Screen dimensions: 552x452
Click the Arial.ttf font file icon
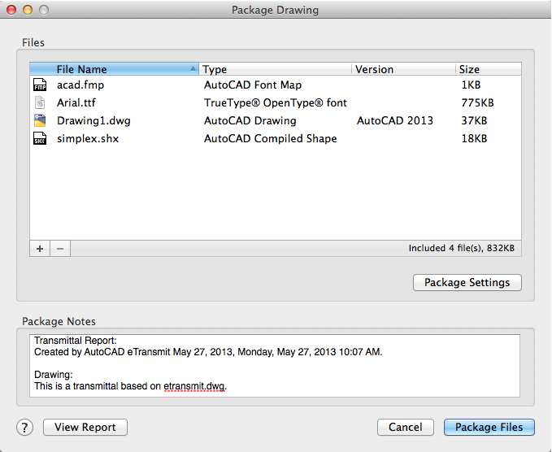40,102
